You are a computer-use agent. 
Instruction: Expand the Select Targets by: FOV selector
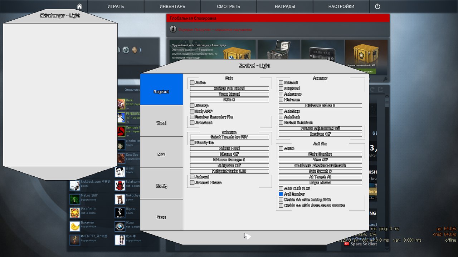(229, 137)
